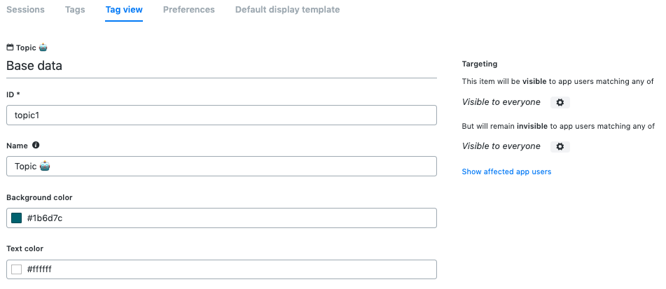Viewport: 666px width, 289px height.
Task: Click the teal background color swatch
Action: pos(17,218)
